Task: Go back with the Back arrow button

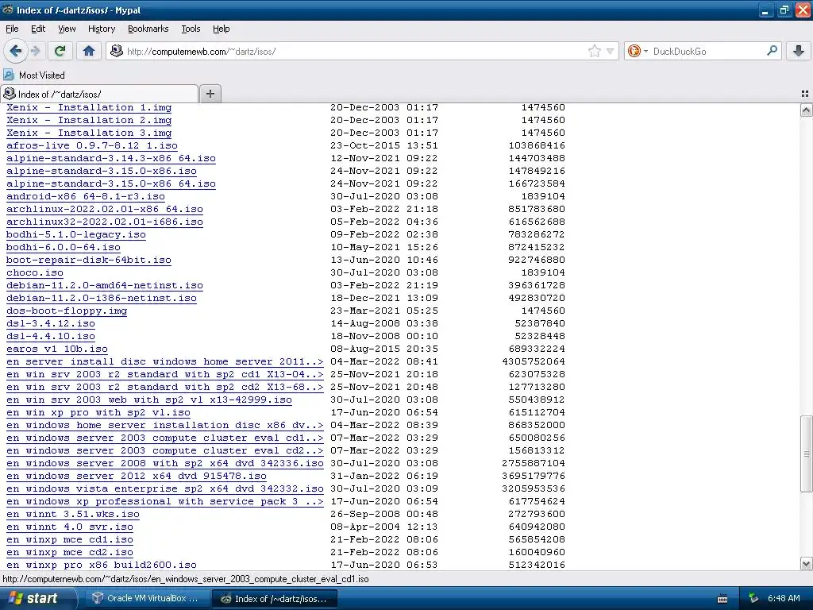Action: click(x=16, y=51)
